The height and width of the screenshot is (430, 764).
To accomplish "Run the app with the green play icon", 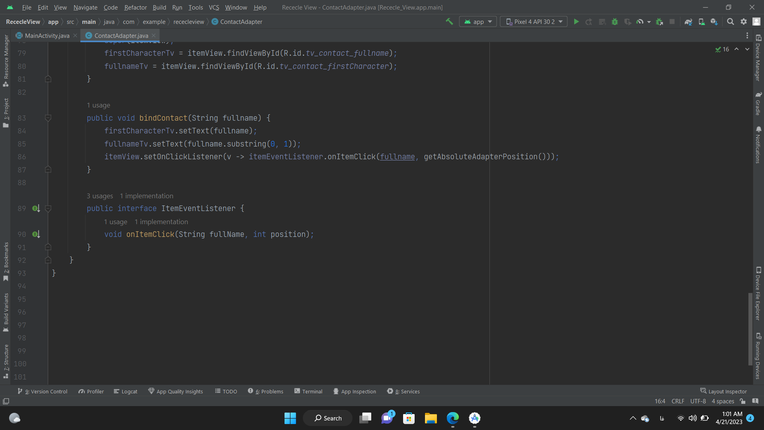I will 576,21.
